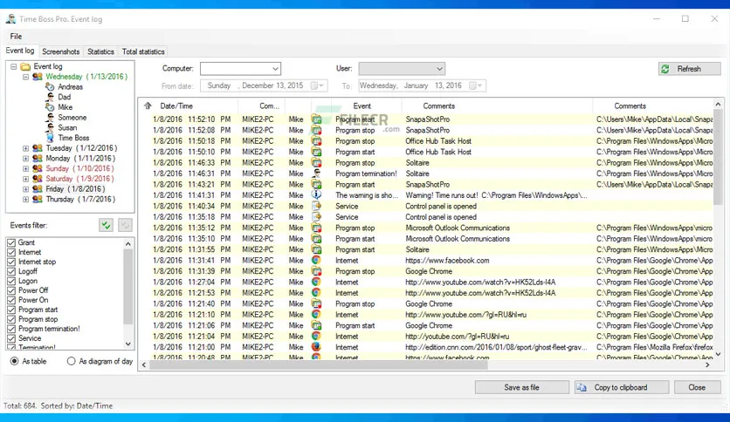Click the Program termination icon in the Solitaire row
Screen dimensions: 730x422
pyautogui.click(x=316, y=174)
